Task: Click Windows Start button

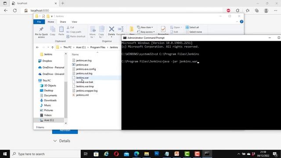Action: click(x=5, y=154)
